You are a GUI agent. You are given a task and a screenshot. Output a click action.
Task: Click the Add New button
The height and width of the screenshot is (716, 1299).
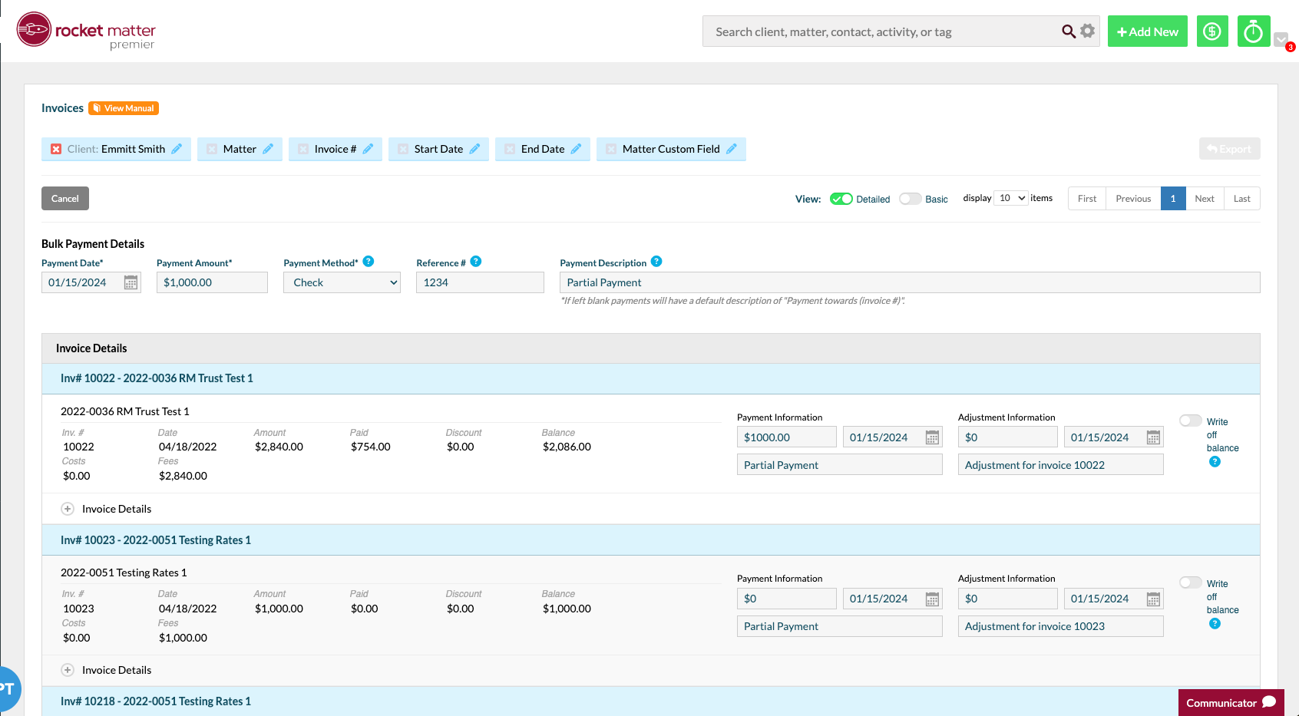(1148, 31)
